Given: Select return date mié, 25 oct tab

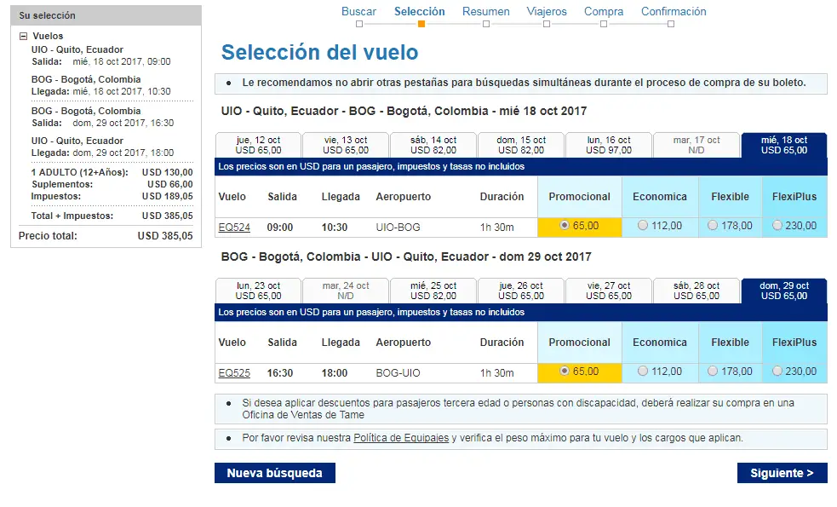Looking at the screenshot, I should pyautogui.click(x=433, y=291).
